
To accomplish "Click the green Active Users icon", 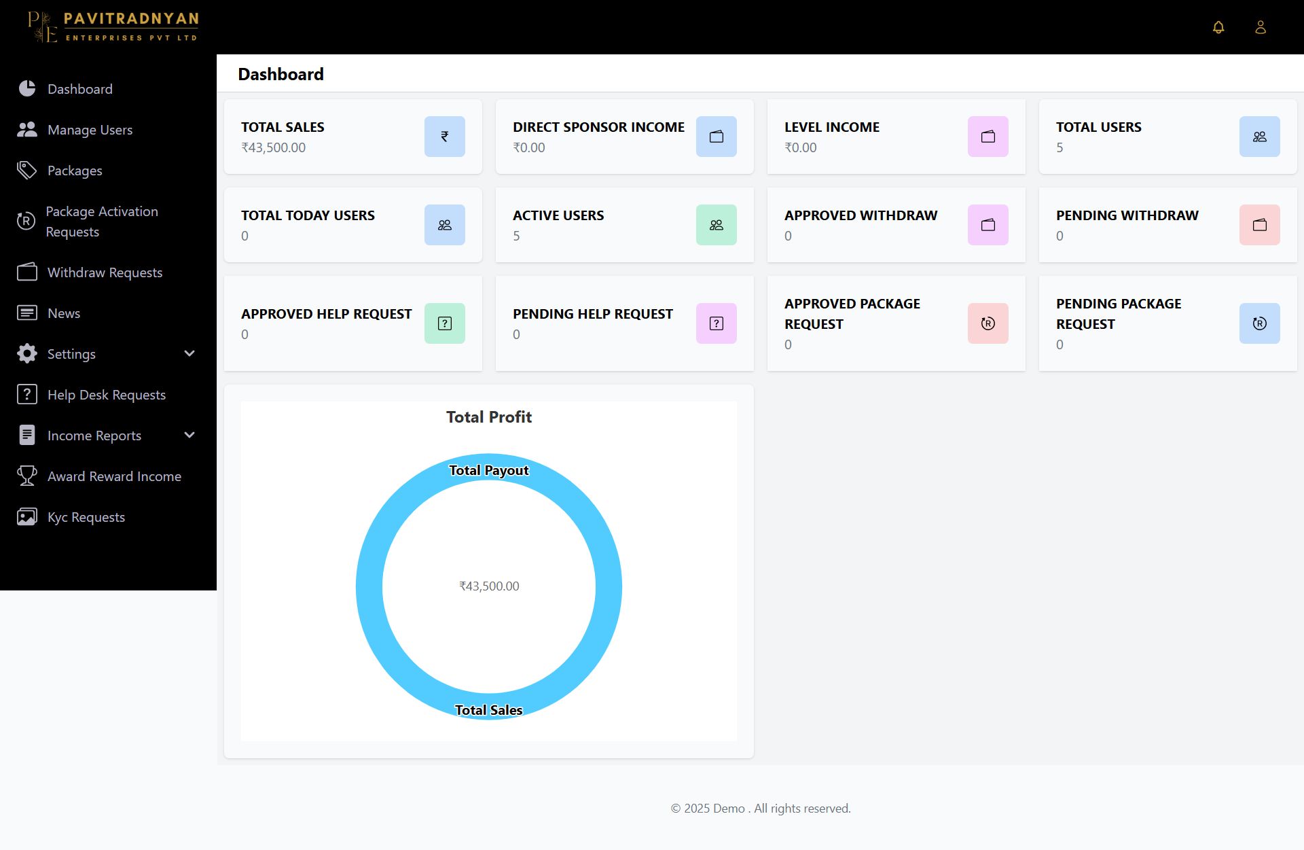I will [717, 225].
